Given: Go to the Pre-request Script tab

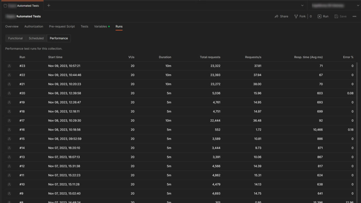Looking at the screenshot, I should point(62,26).
